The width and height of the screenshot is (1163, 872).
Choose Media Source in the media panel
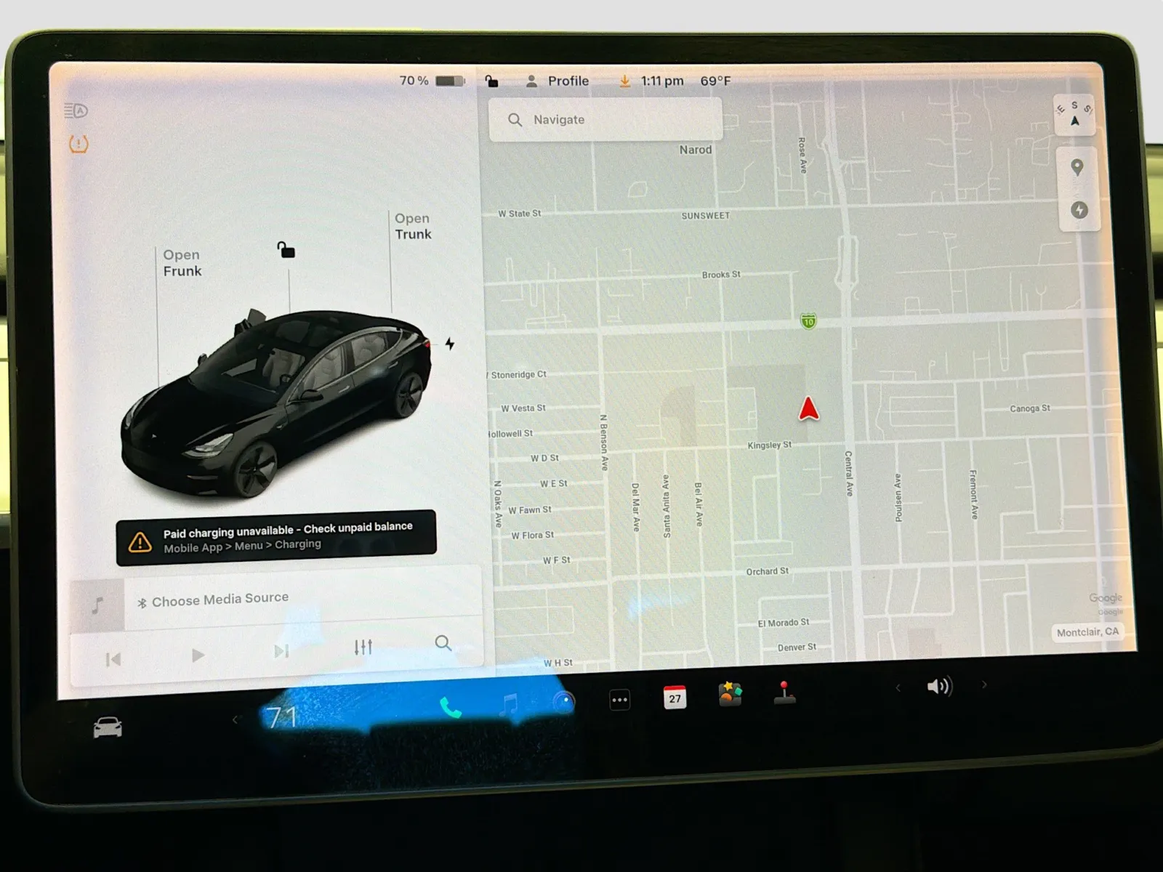tap(220, 599)
